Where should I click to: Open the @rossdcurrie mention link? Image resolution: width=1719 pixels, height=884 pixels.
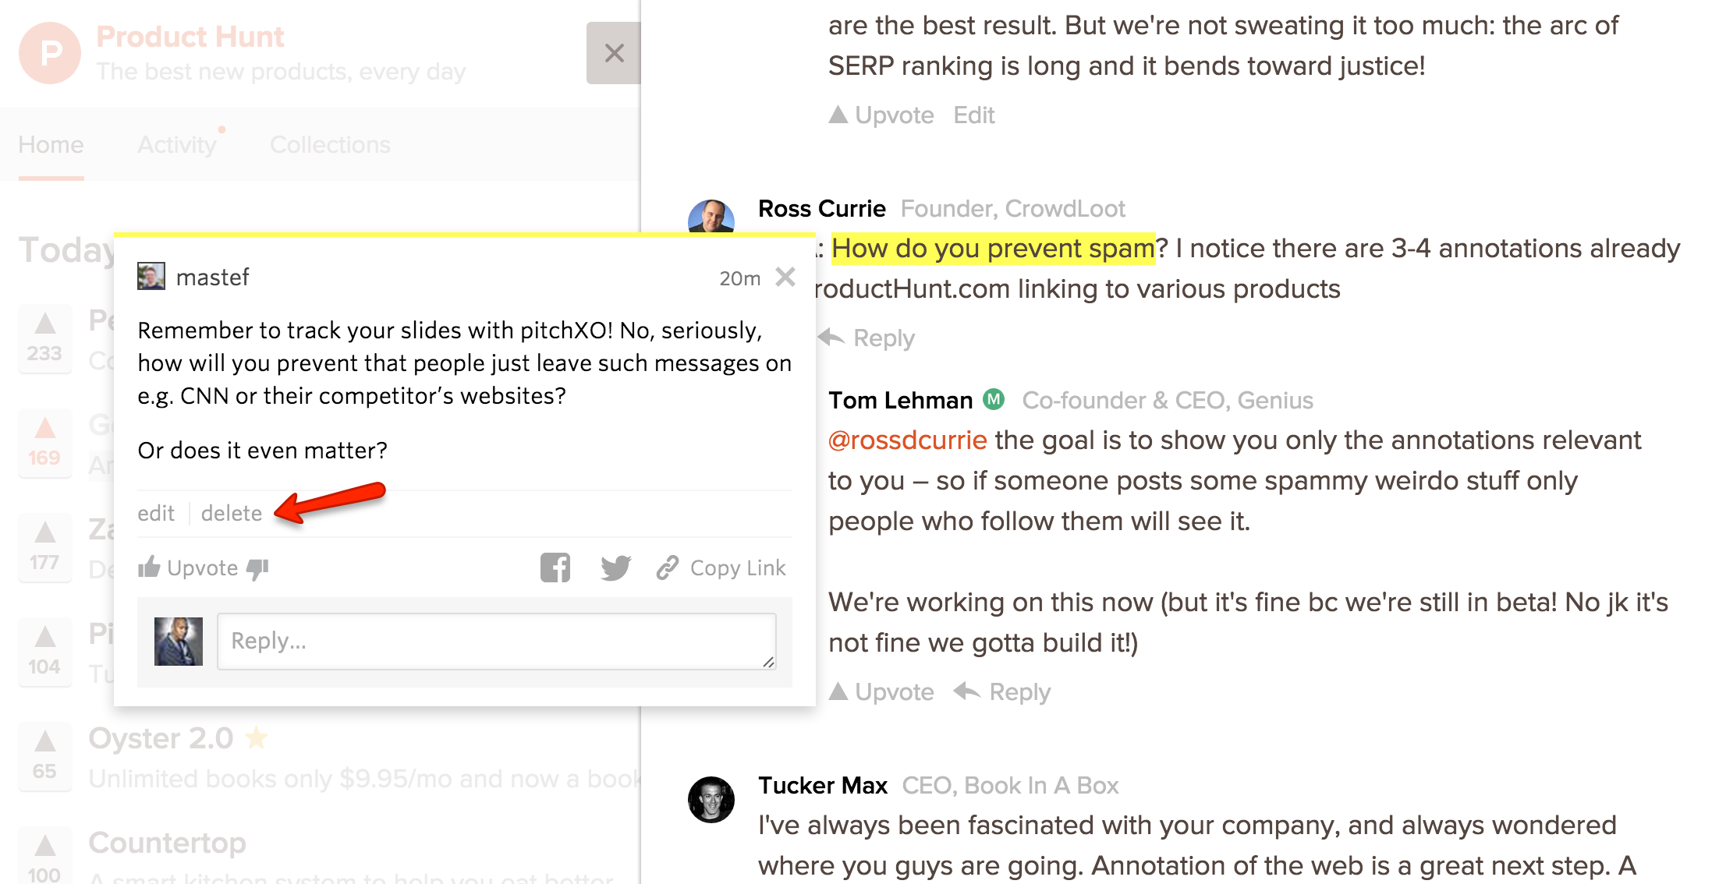click(x=908, y=440)
